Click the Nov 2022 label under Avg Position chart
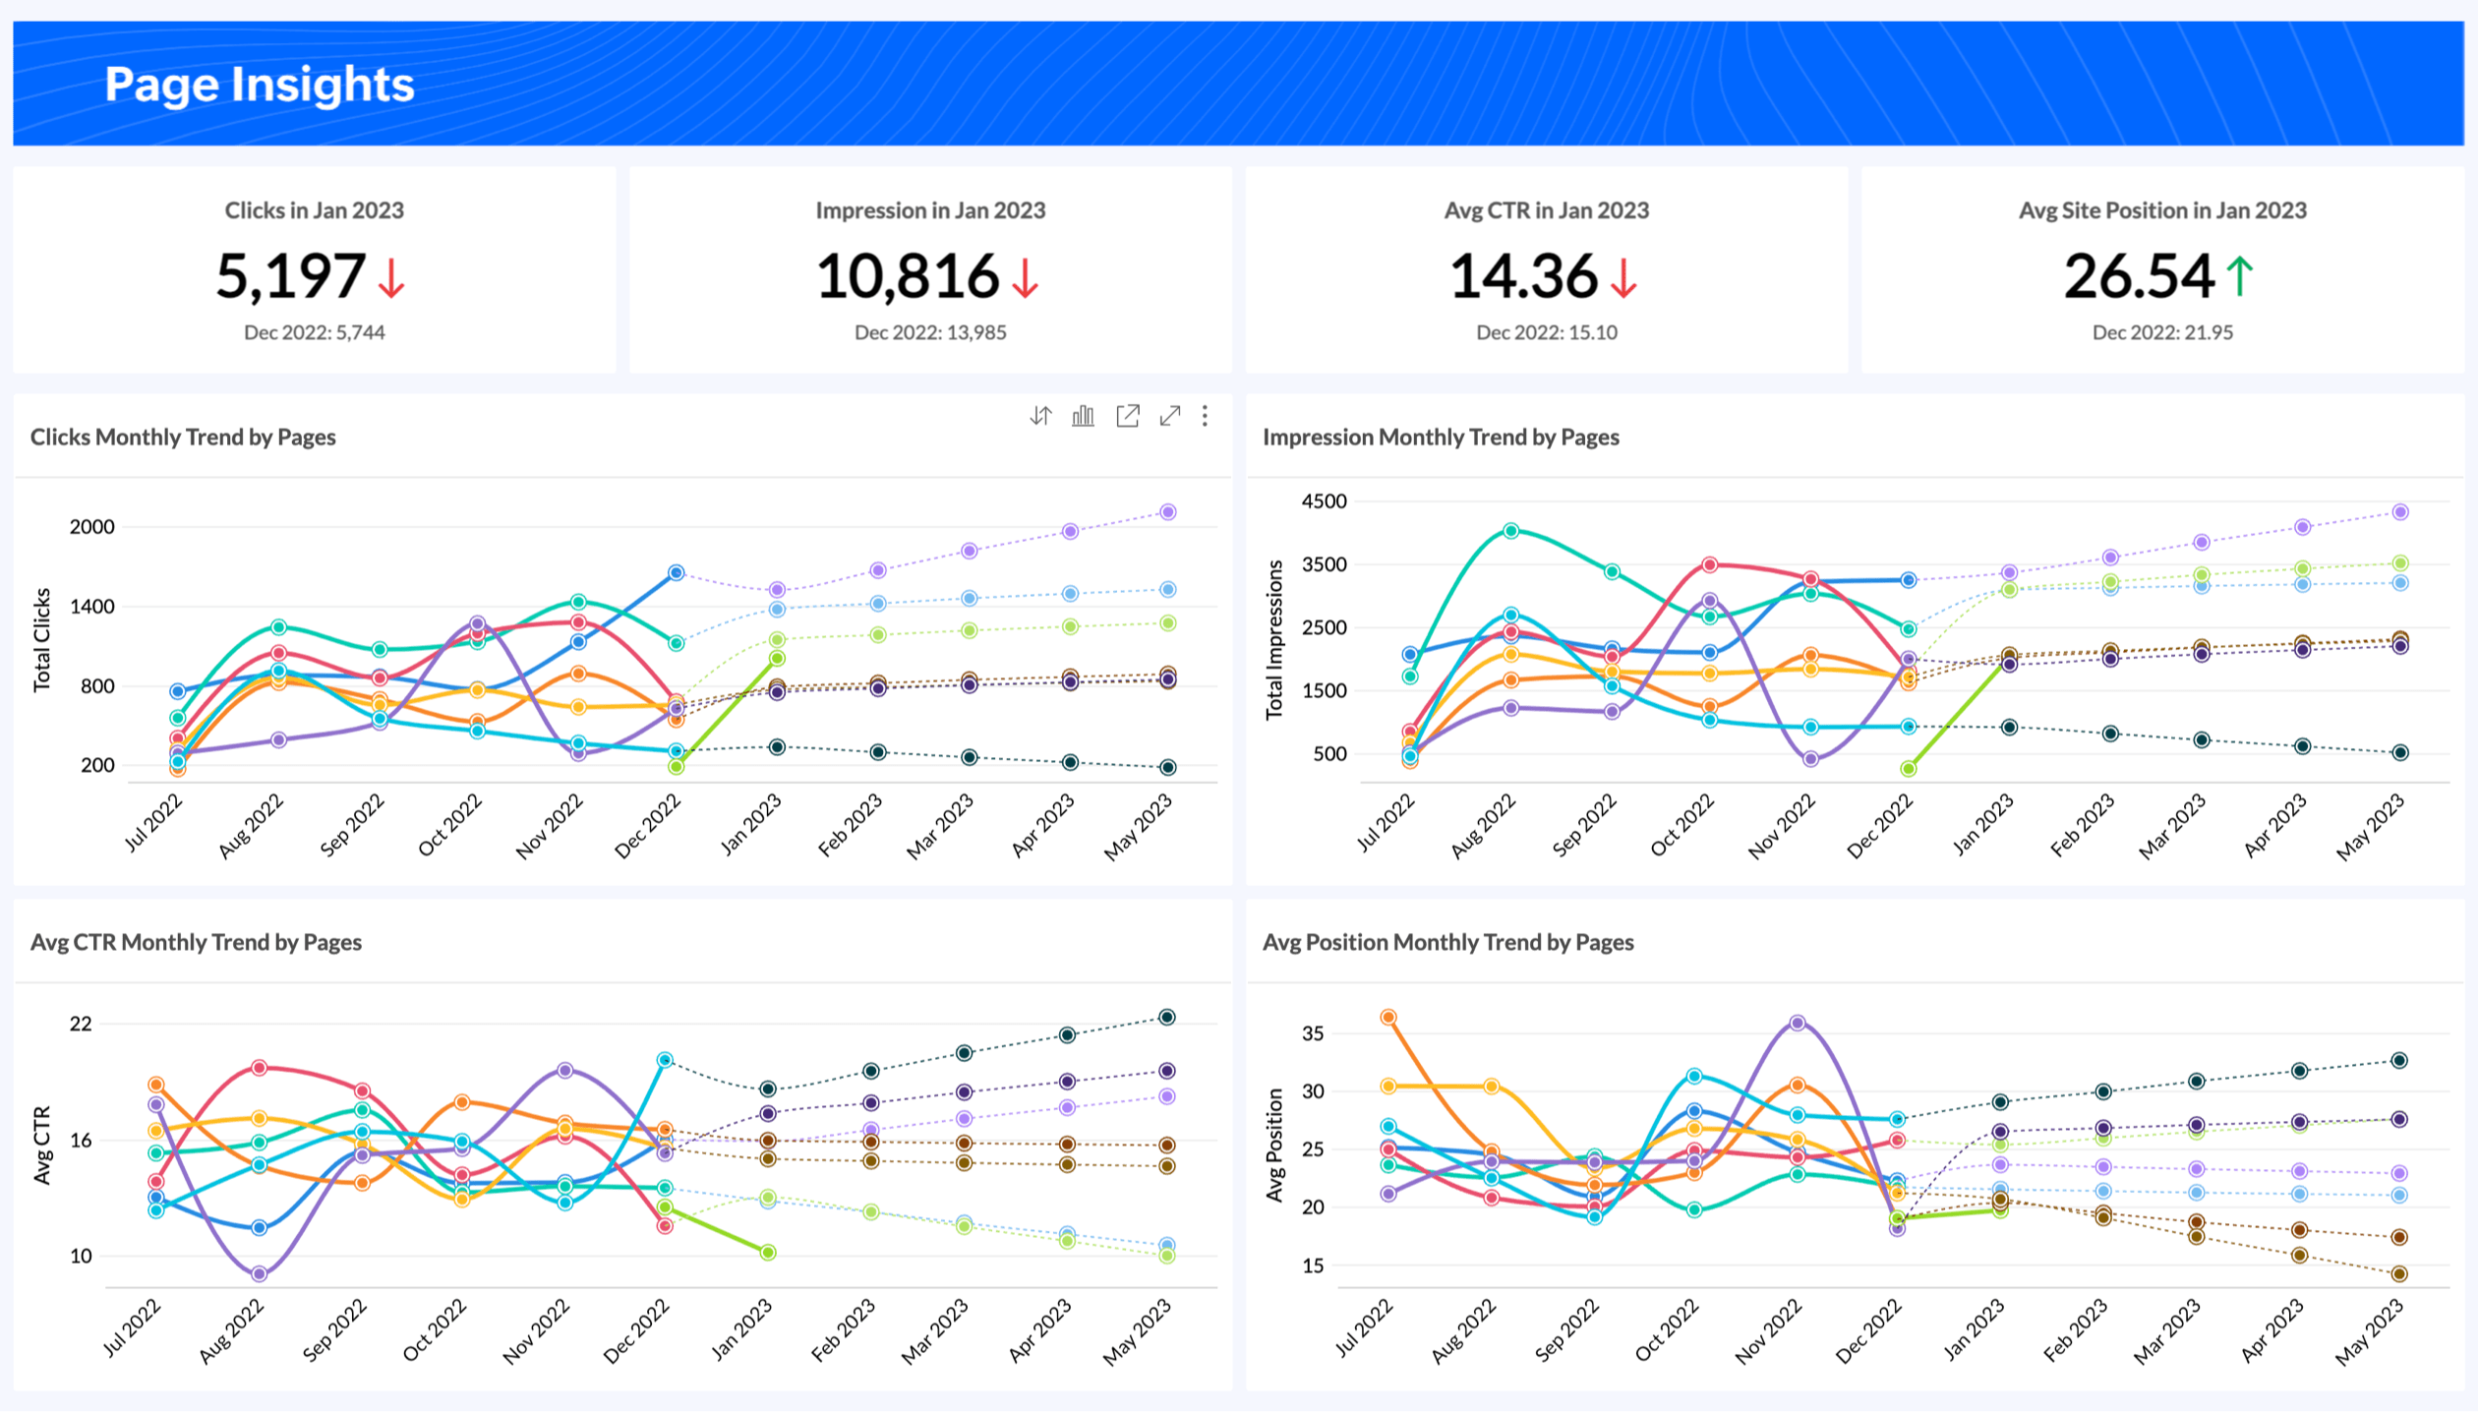Screen dimensions: 2478x1412 [x=1769, y=1332]
